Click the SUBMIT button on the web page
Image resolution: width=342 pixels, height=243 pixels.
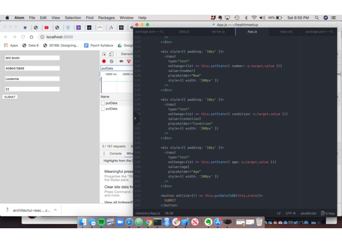(x=10, y=97)
